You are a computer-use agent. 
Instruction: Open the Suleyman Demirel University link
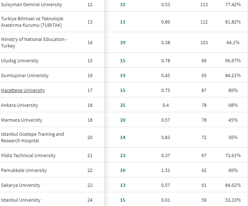coord(31,5)
